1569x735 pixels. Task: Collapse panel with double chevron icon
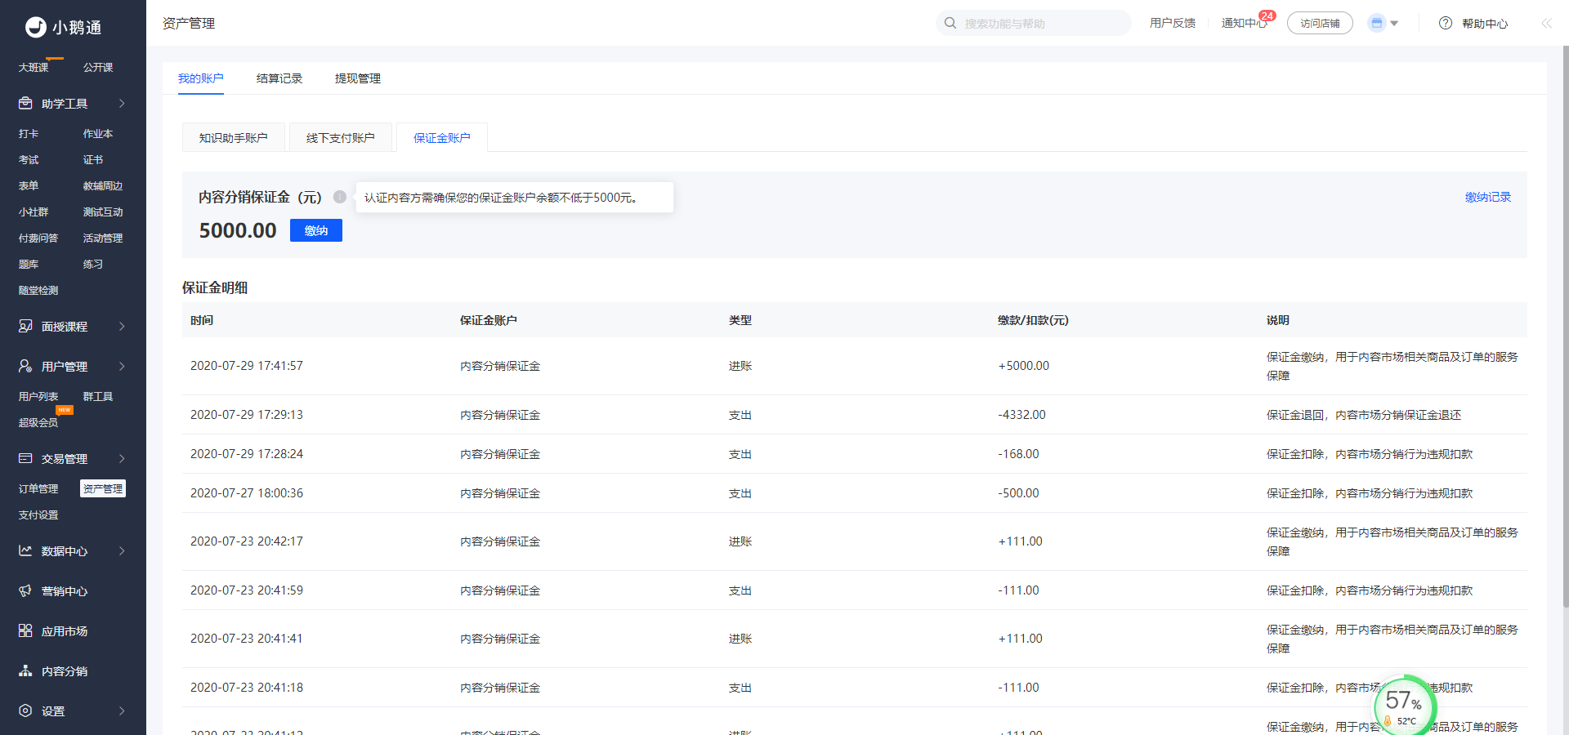[1546, 23]
